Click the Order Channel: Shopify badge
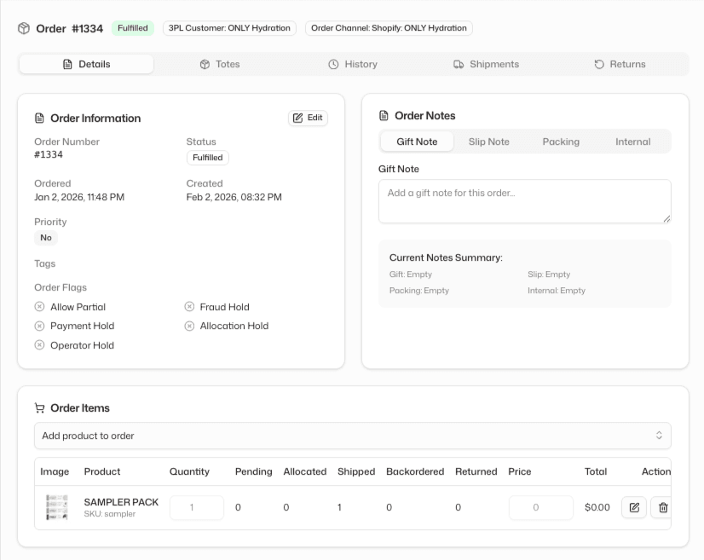 (x=389, y=28)
